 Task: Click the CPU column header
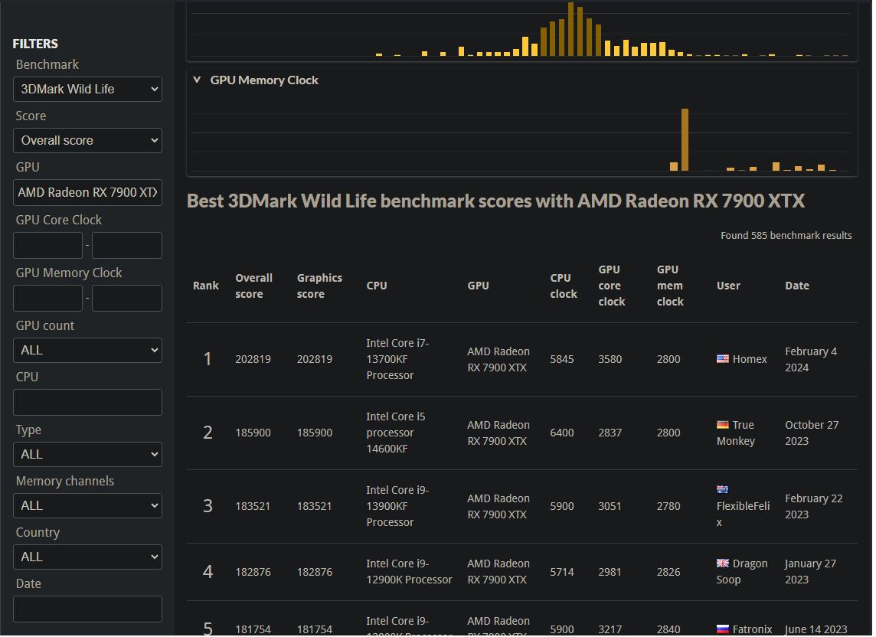(377, 286)
